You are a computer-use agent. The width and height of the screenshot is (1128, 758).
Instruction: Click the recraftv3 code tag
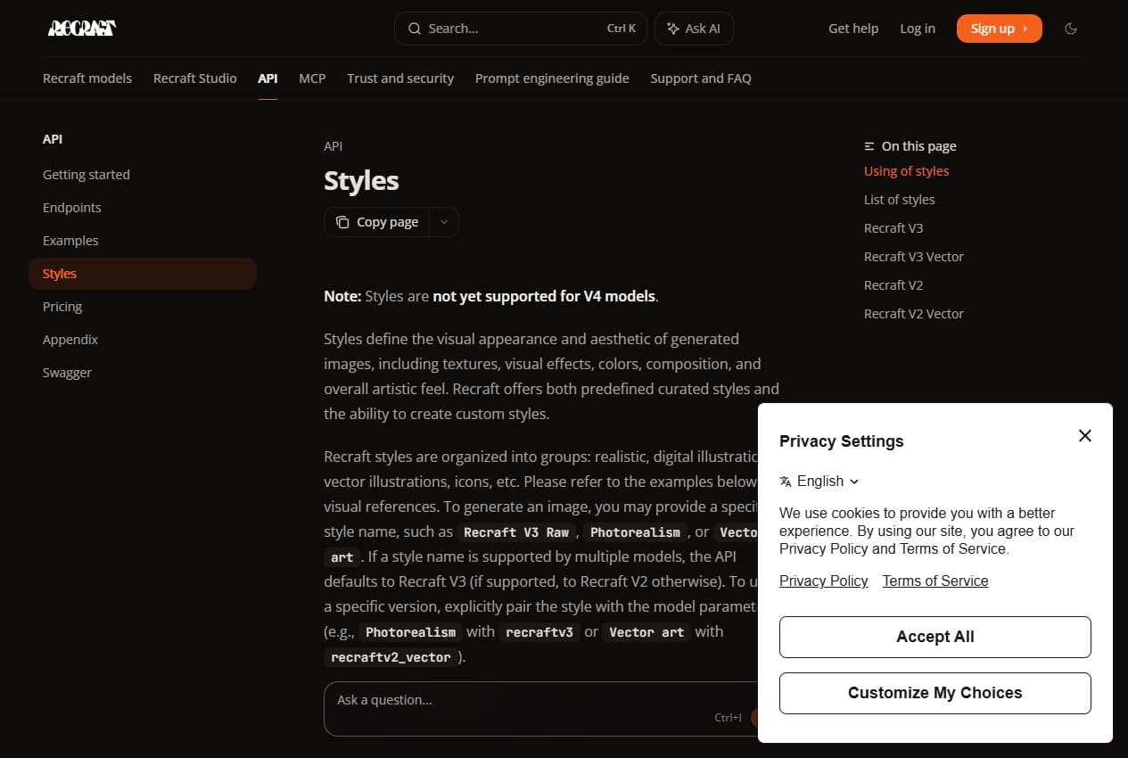(x=539, y=632)
